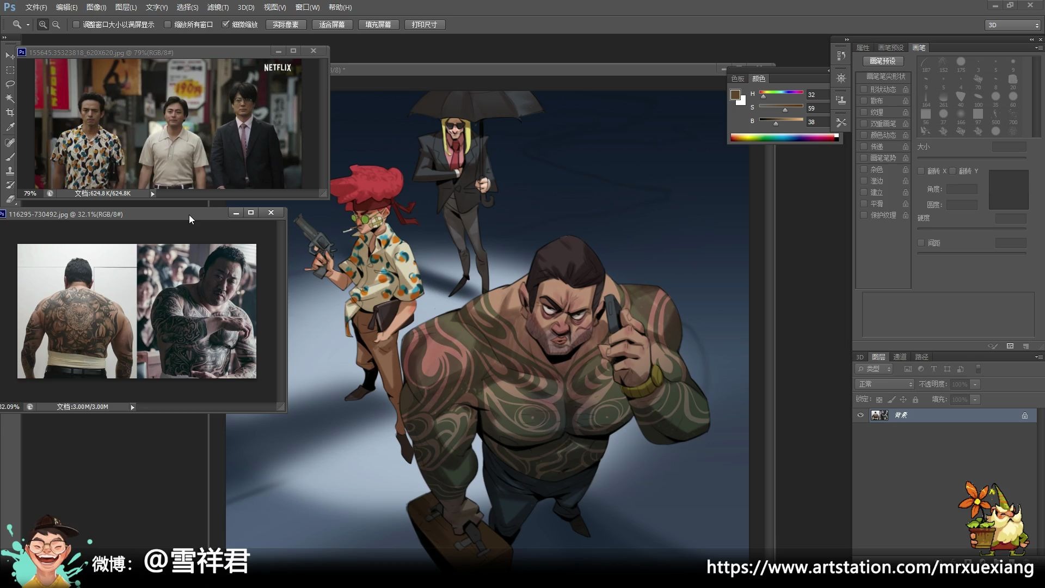Enable 双重画笔 checkbox

[864, 124]
